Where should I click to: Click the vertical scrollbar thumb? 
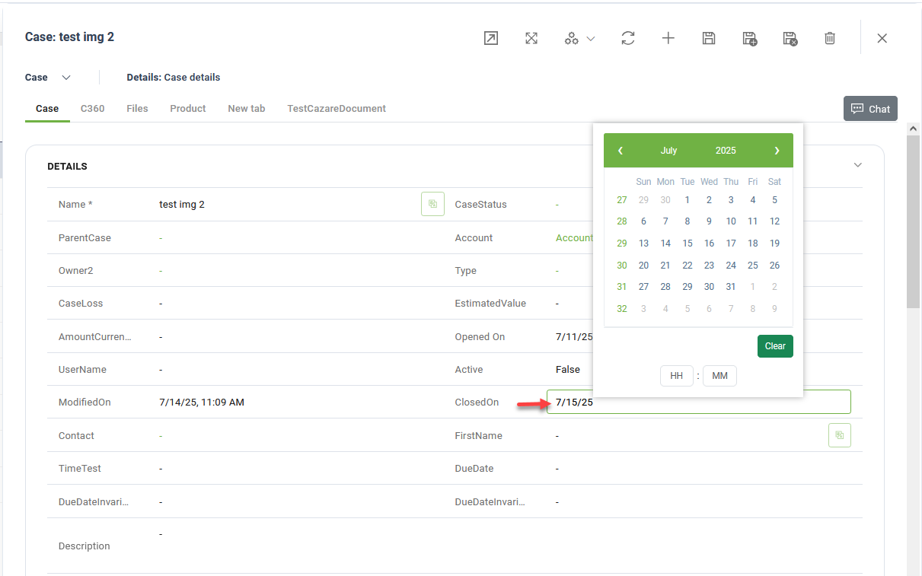pos(914,221)
